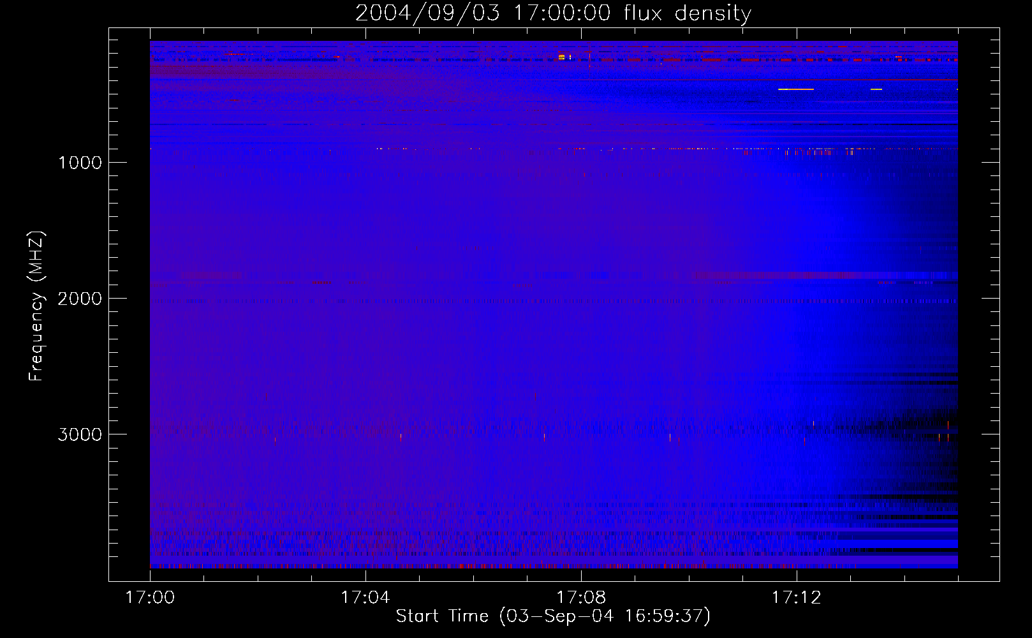Click the plot title '2004/09/03 17:00:00 flux density'
Image resolution: width=1032 pixels, height=638 pixels.
(x=553, y=13)
